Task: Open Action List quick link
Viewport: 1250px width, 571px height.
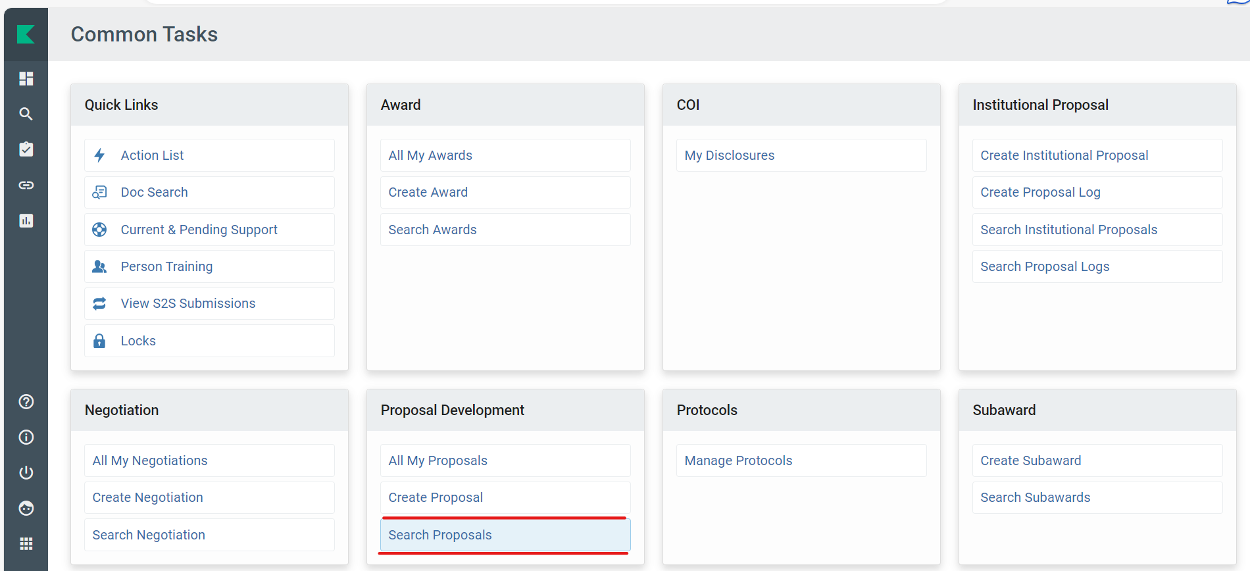Action: pyautogui.click(x=209, y=155)
